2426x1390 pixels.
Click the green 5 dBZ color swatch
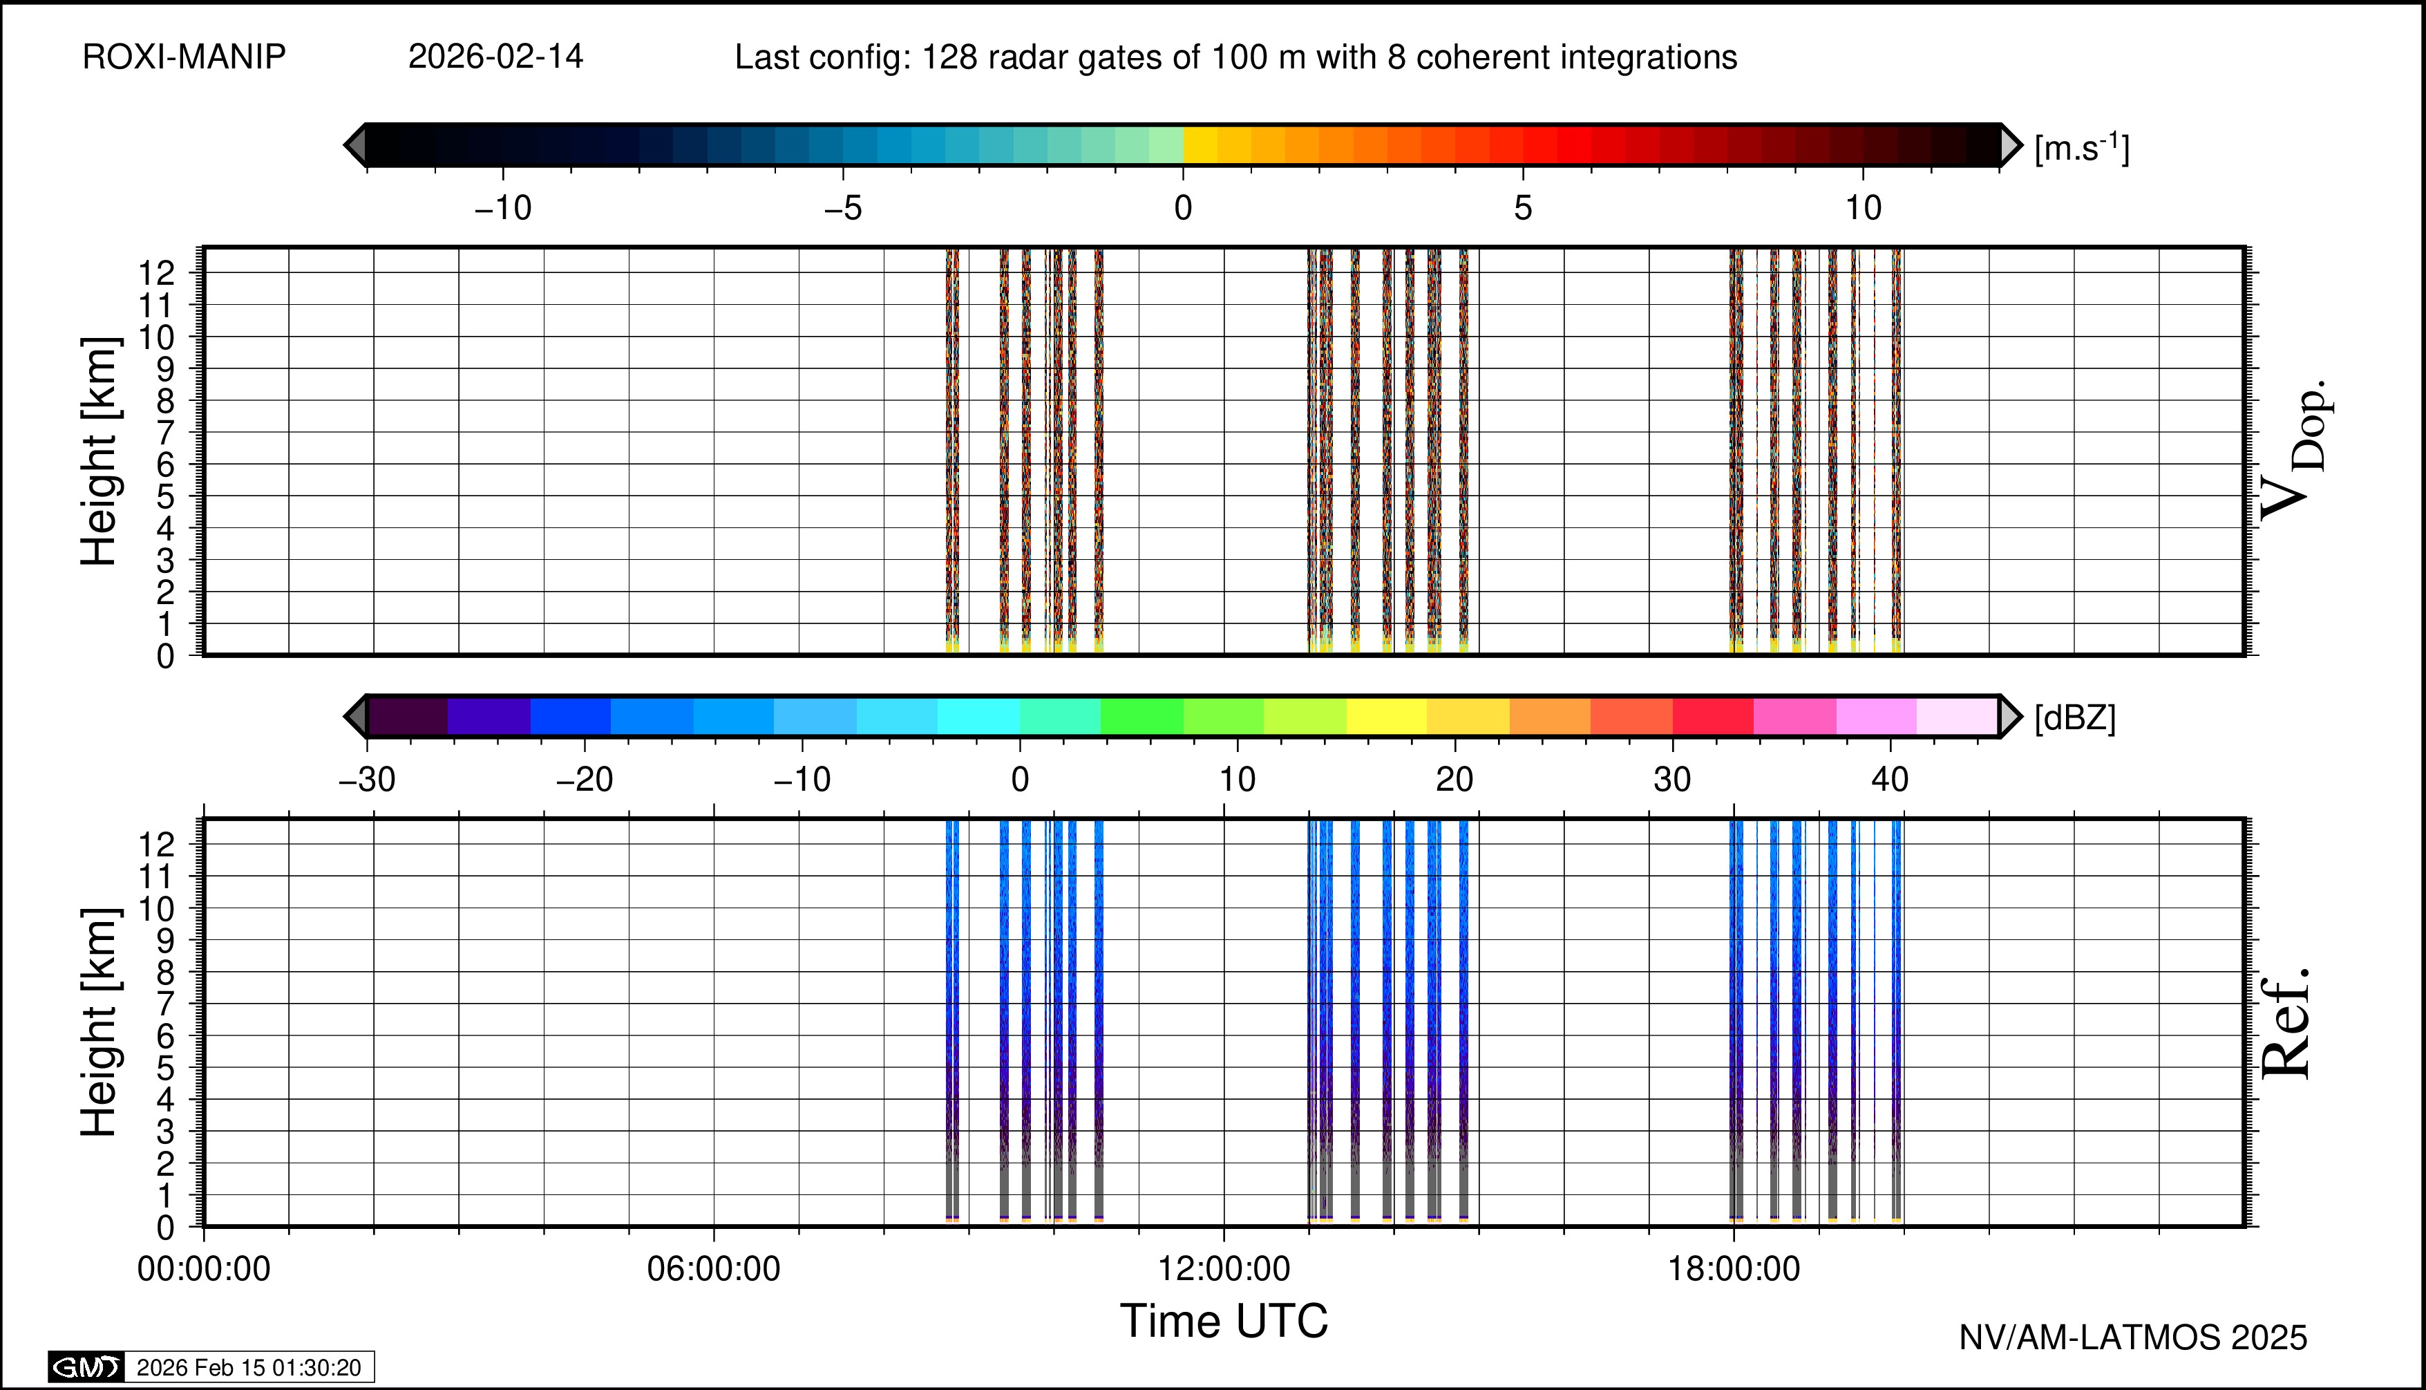pos(1141,716)
